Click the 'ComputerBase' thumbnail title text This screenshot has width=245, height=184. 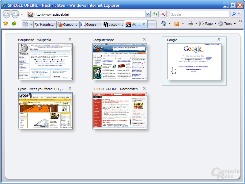(103, 40)
